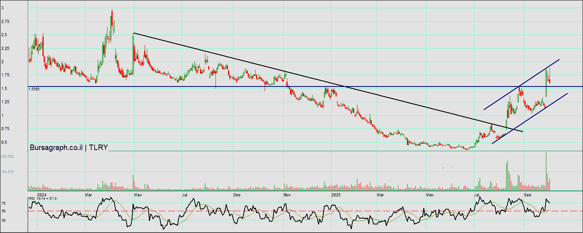Click the 2024 year label on time axis
Viewport: 583px width, 233px height.
coord(42,194)
